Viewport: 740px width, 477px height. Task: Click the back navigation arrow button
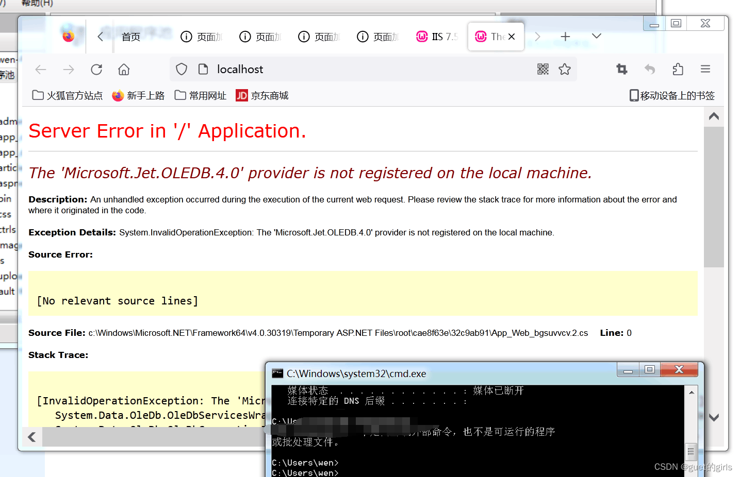(40, 69)
